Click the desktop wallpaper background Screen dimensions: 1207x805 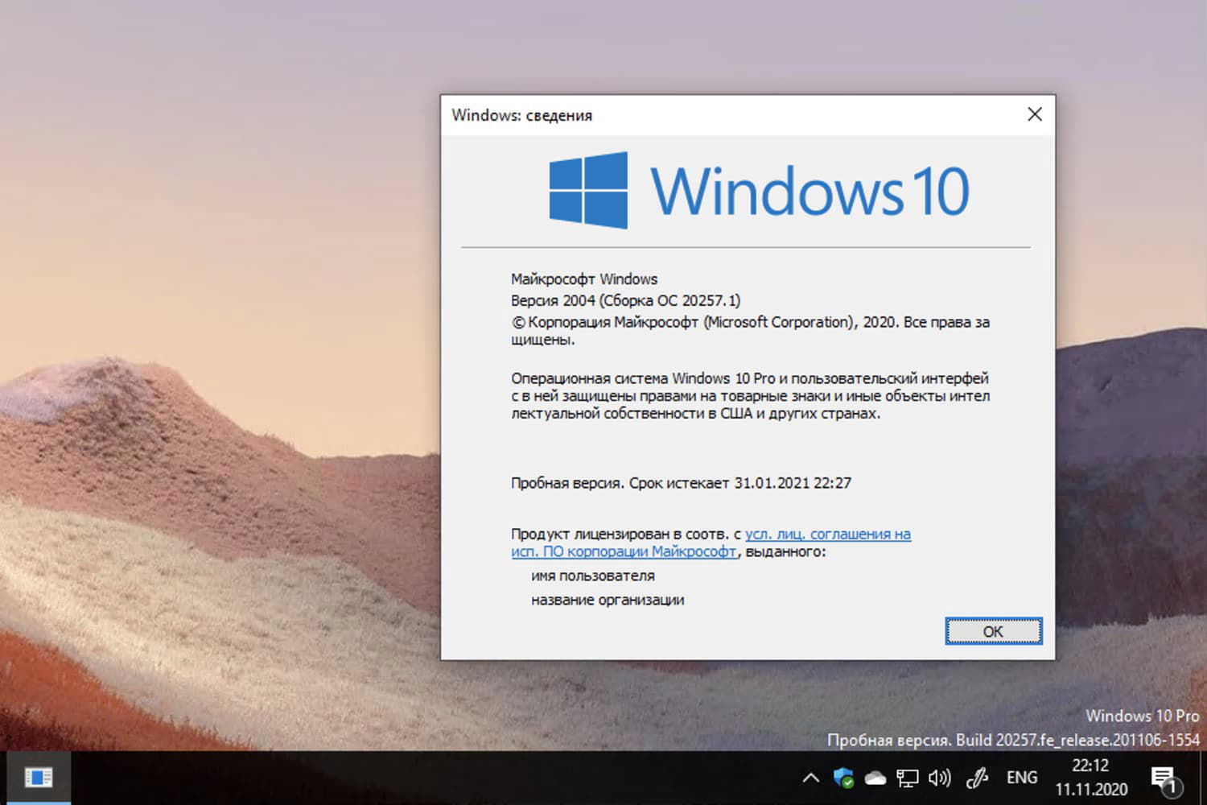coord(201,402)
